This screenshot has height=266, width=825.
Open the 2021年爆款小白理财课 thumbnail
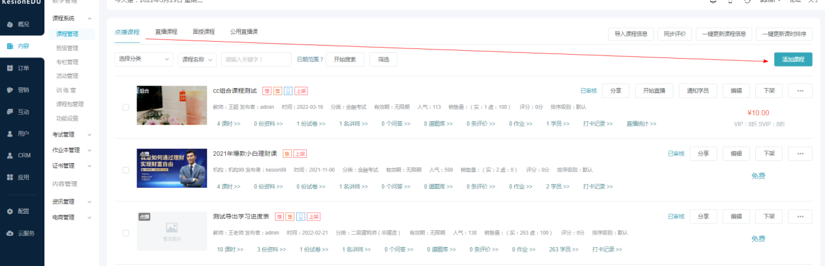tap(172, 168)
